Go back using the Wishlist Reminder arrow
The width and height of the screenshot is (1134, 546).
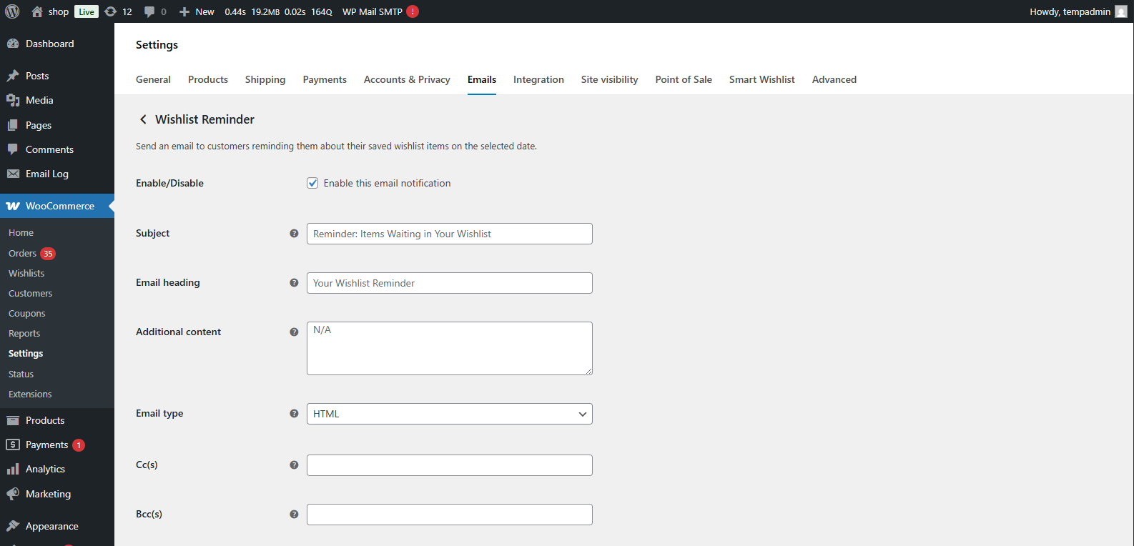point(143,119)
